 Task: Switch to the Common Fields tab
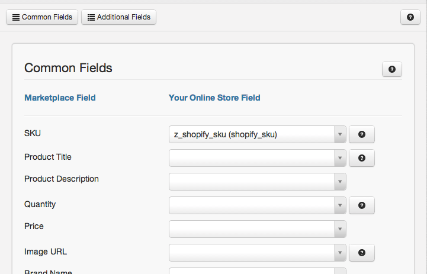[42, 17]
